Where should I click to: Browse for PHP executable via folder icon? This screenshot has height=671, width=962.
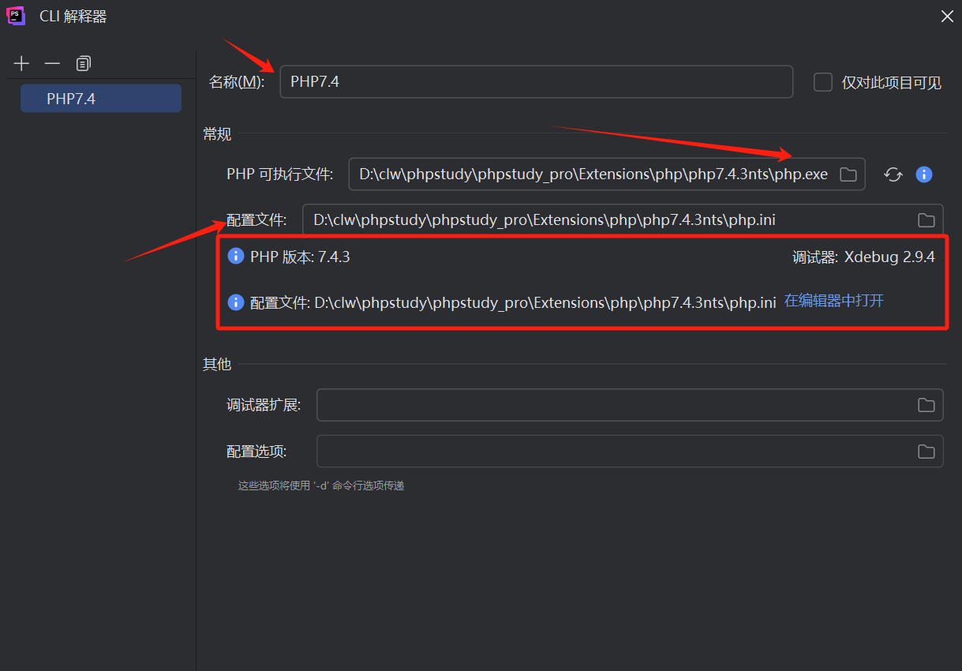[x=848, y=174]
